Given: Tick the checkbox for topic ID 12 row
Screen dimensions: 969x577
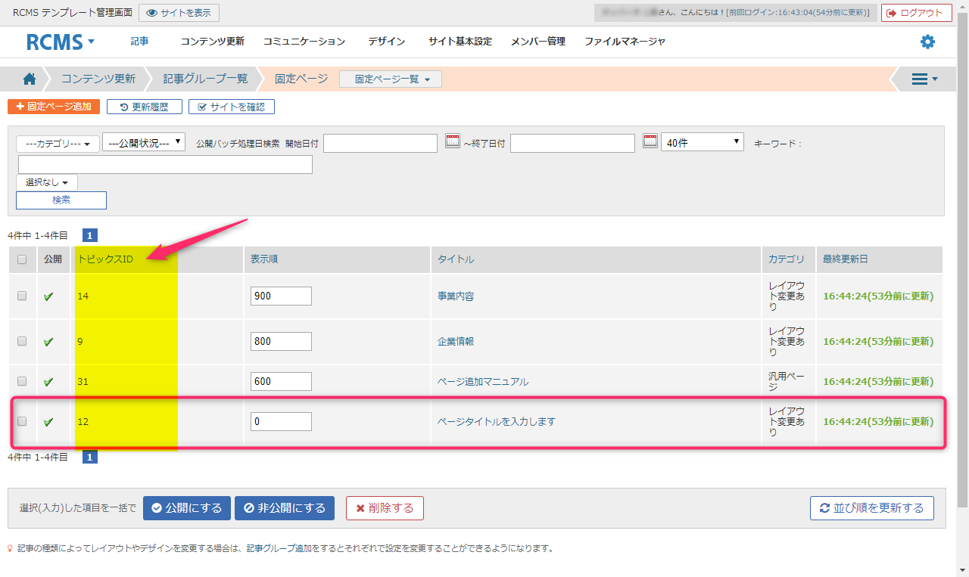Looking at the screenshot, I should point(22,421).
